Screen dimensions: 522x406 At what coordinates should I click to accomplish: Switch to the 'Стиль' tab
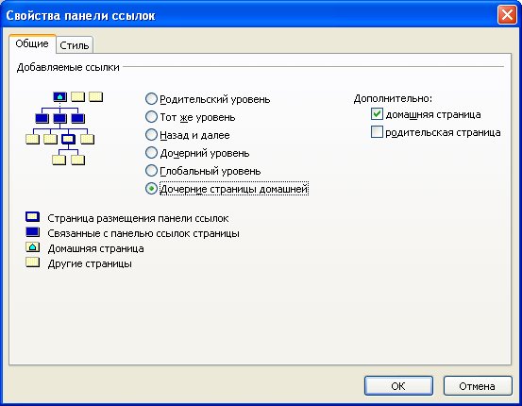75,45
